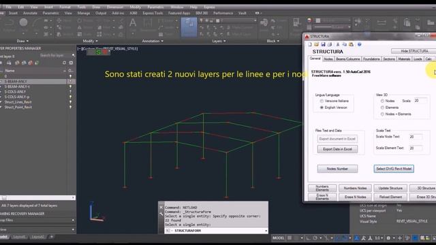The width and height of the screenshot is (436, 245).
Task: Switch to the Annotate ribbon tab
Action: (x=30, y=13)
